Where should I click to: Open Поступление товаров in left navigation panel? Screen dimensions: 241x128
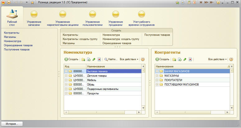coord(17,50)
